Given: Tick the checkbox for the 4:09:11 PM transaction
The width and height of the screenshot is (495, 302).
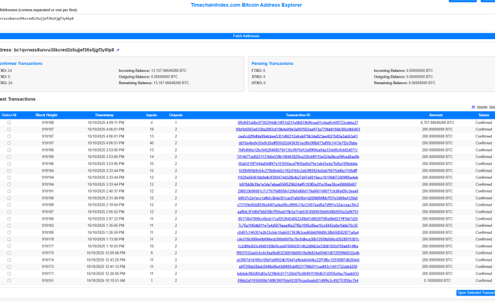Looking at the screenshot, I should pos(9,122).
